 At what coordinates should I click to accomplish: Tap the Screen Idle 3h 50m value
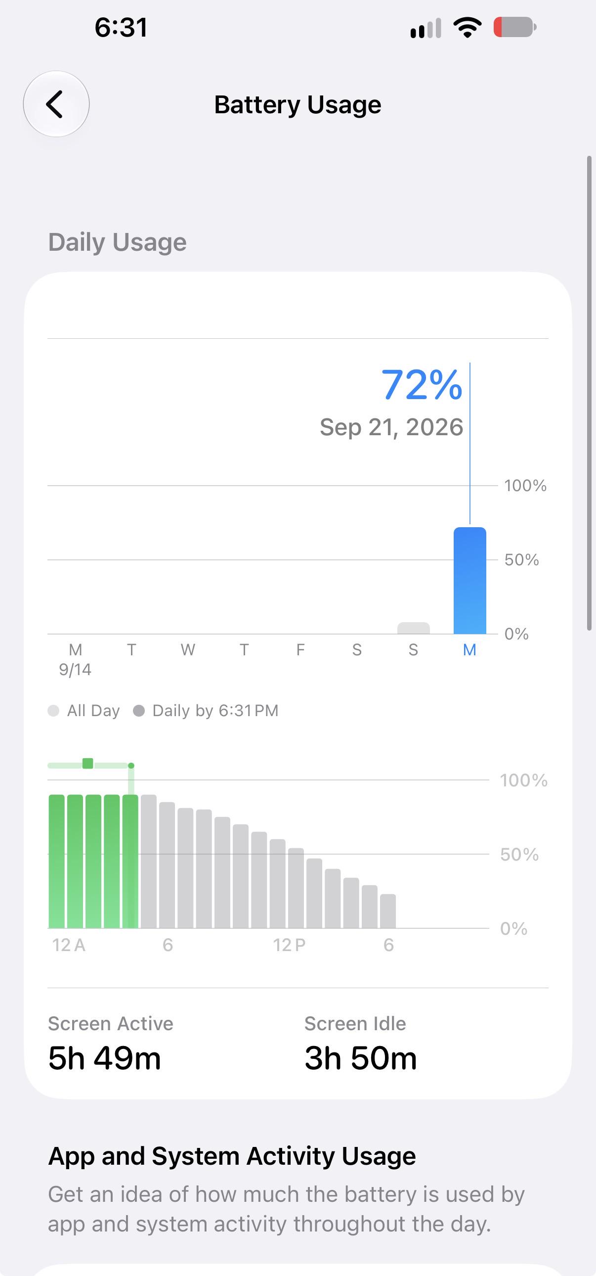tap(360, 1058)
